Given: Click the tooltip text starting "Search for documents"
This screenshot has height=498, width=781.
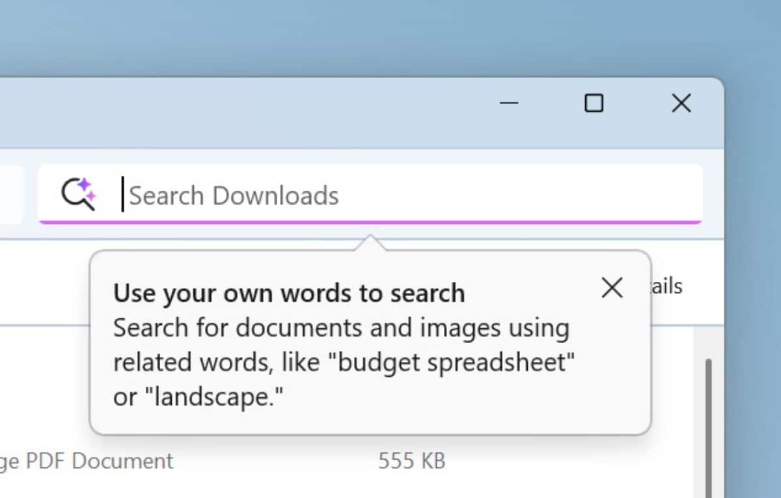Looking at the screenshot, I should click(x=340, y=328).
